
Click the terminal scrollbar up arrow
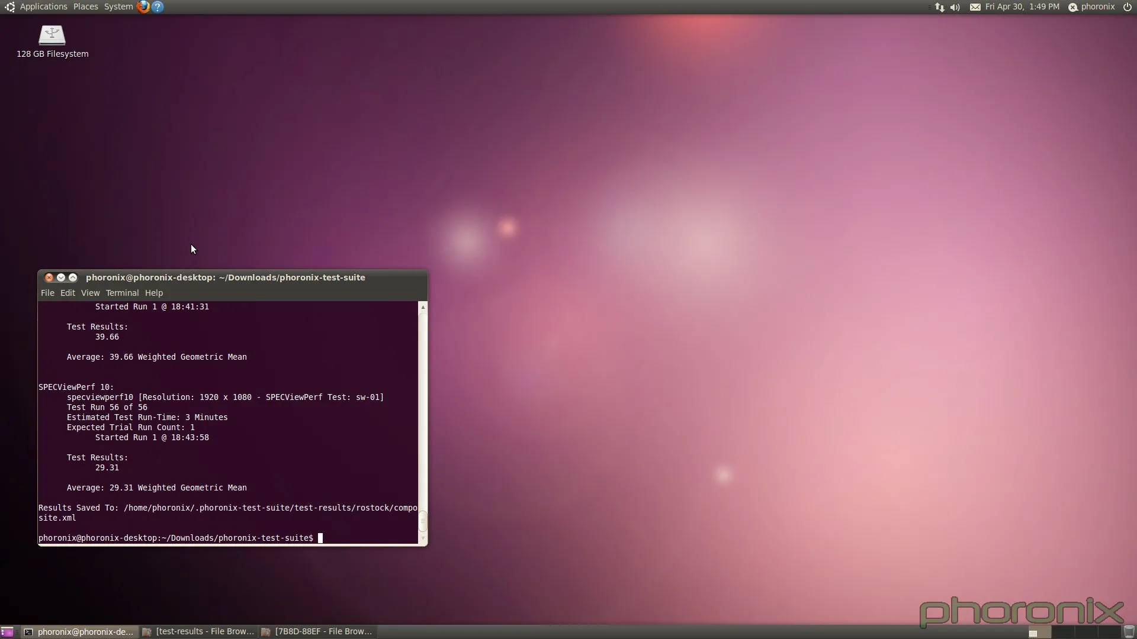[423, 307]
